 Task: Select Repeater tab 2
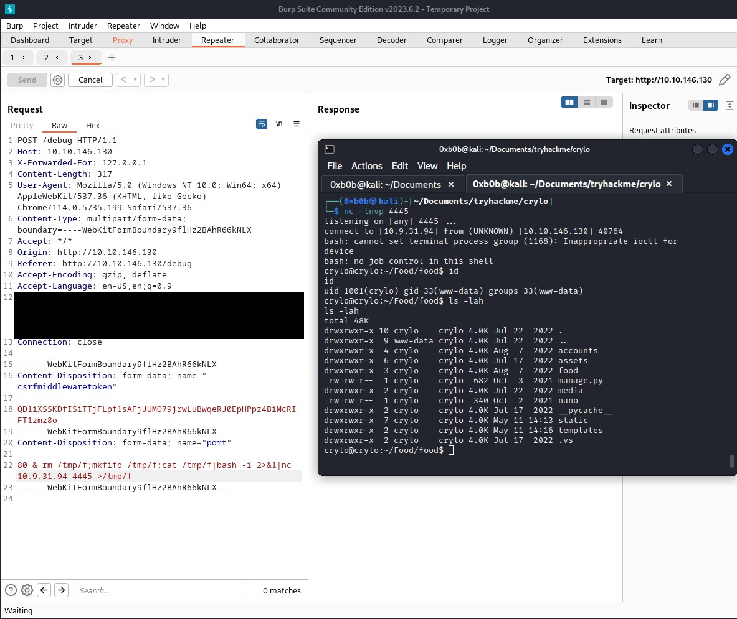[46, 58]
